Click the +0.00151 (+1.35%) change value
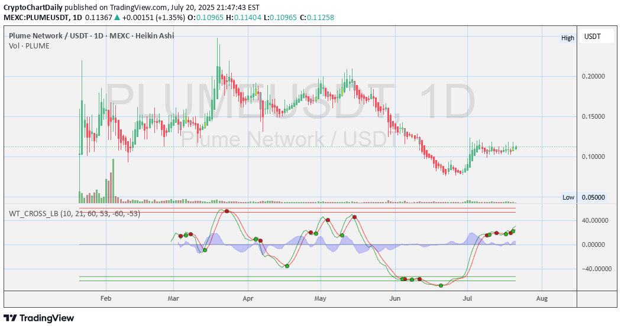 click(x=154, y=17)
